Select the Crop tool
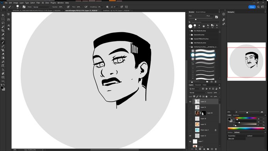The image size is (268, 151). pos(3,31)
